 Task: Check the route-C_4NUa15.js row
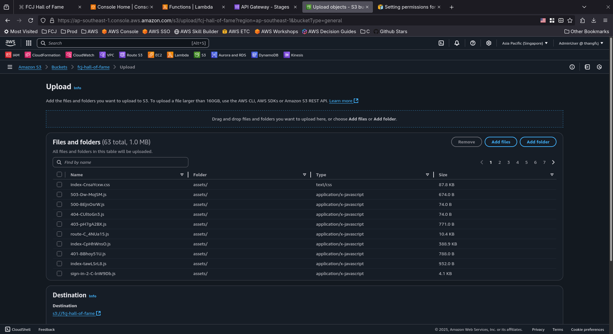coord(59,234)
